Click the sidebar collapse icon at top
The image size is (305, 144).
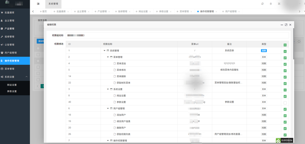coord(38,4)
